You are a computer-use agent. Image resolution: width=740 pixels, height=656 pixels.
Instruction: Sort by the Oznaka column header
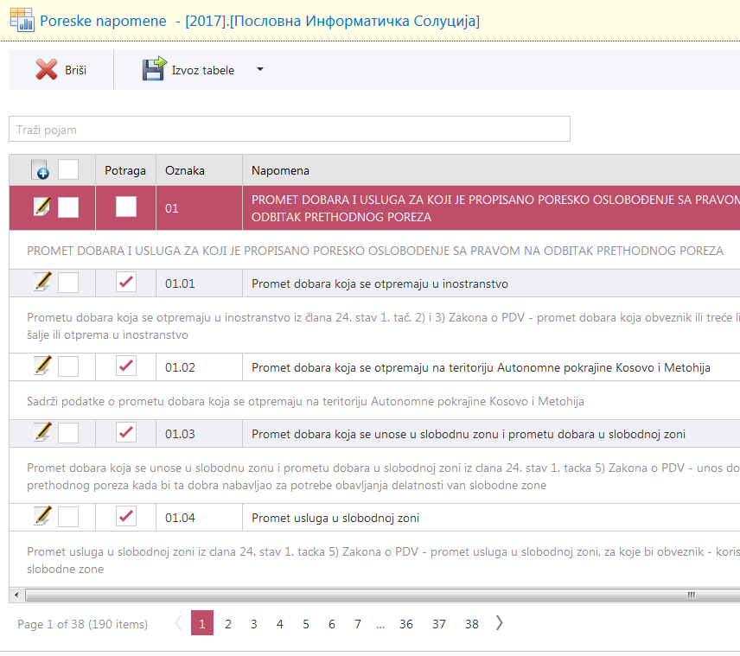tap(185, 170)
